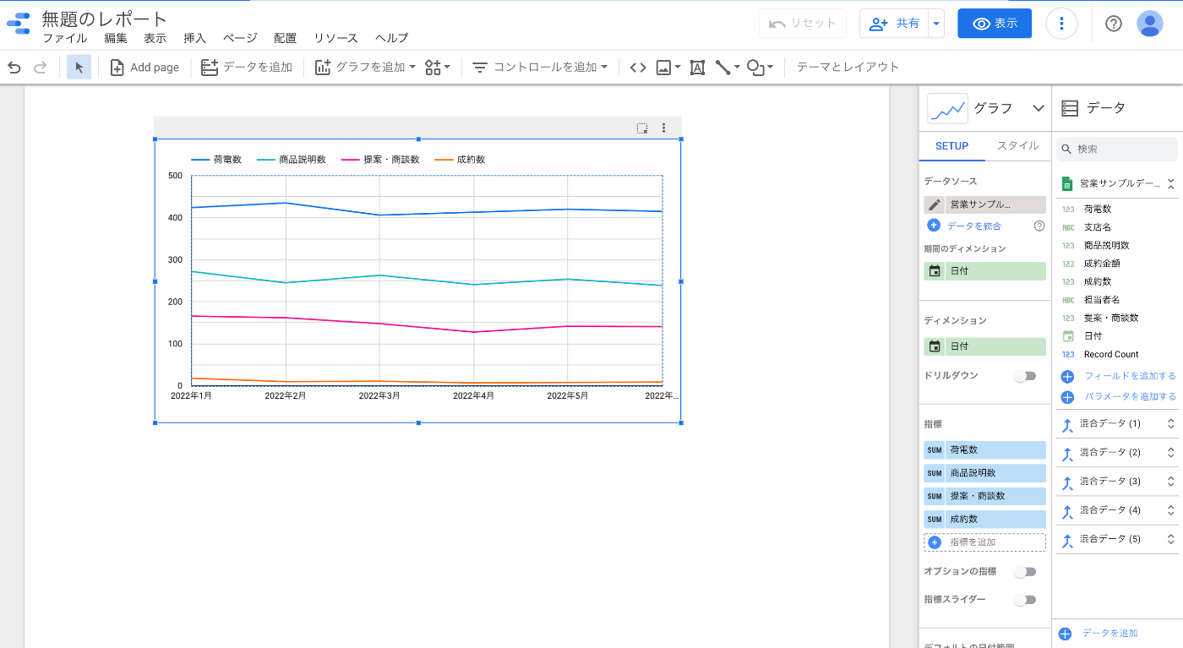
Task: Click the リセット button
Action: 803,24
